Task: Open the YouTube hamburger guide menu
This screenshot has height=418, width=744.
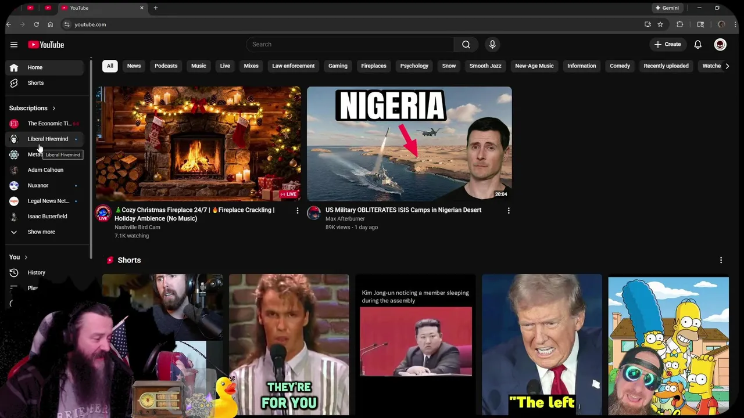Action: [x=14, y=45]
